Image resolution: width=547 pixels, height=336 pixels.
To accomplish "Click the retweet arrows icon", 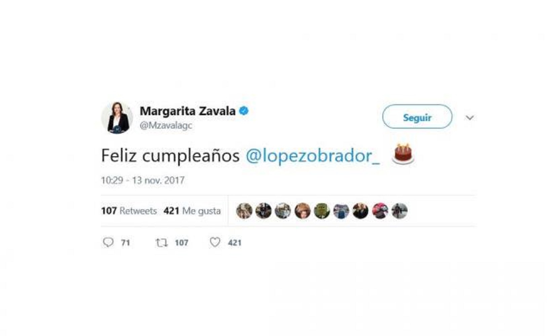I will [x=162, y=243].
